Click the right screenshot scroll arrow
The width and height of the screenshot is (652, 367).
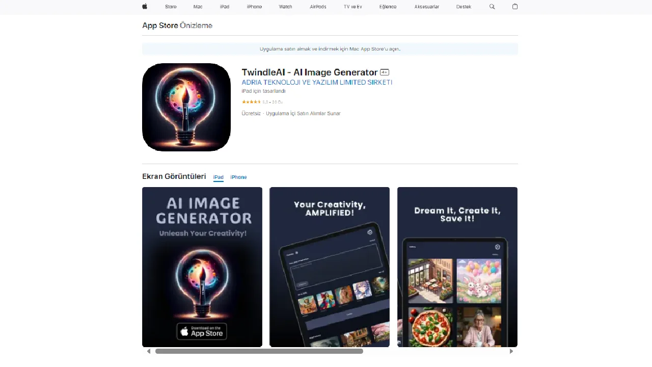tap(511, 351)
